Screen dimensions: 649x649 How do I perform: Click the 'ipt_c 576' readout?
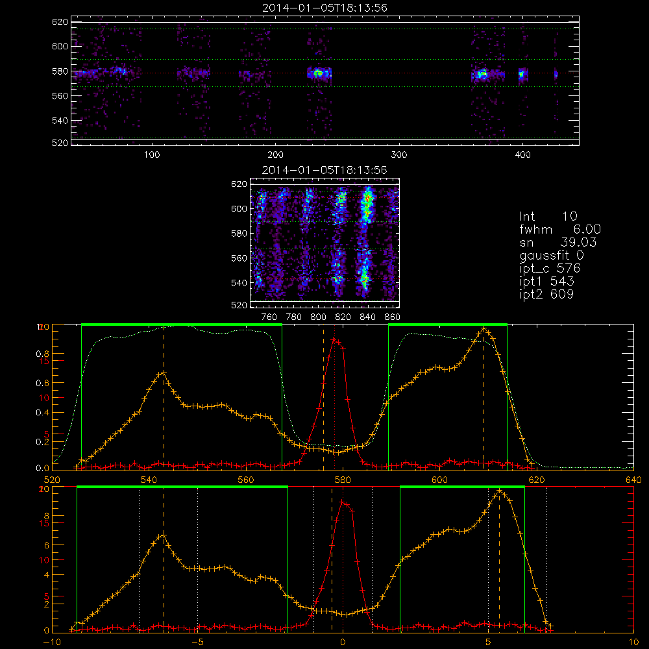pos(550,268)
